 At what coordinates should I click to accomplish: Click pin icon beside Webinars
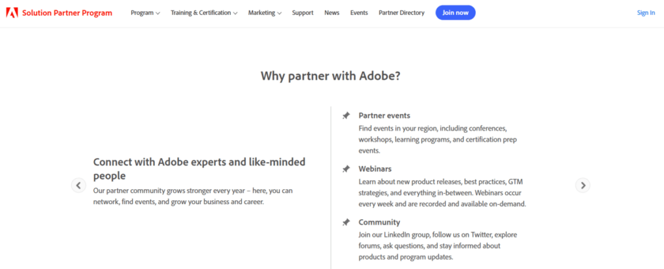coord(346,169)
